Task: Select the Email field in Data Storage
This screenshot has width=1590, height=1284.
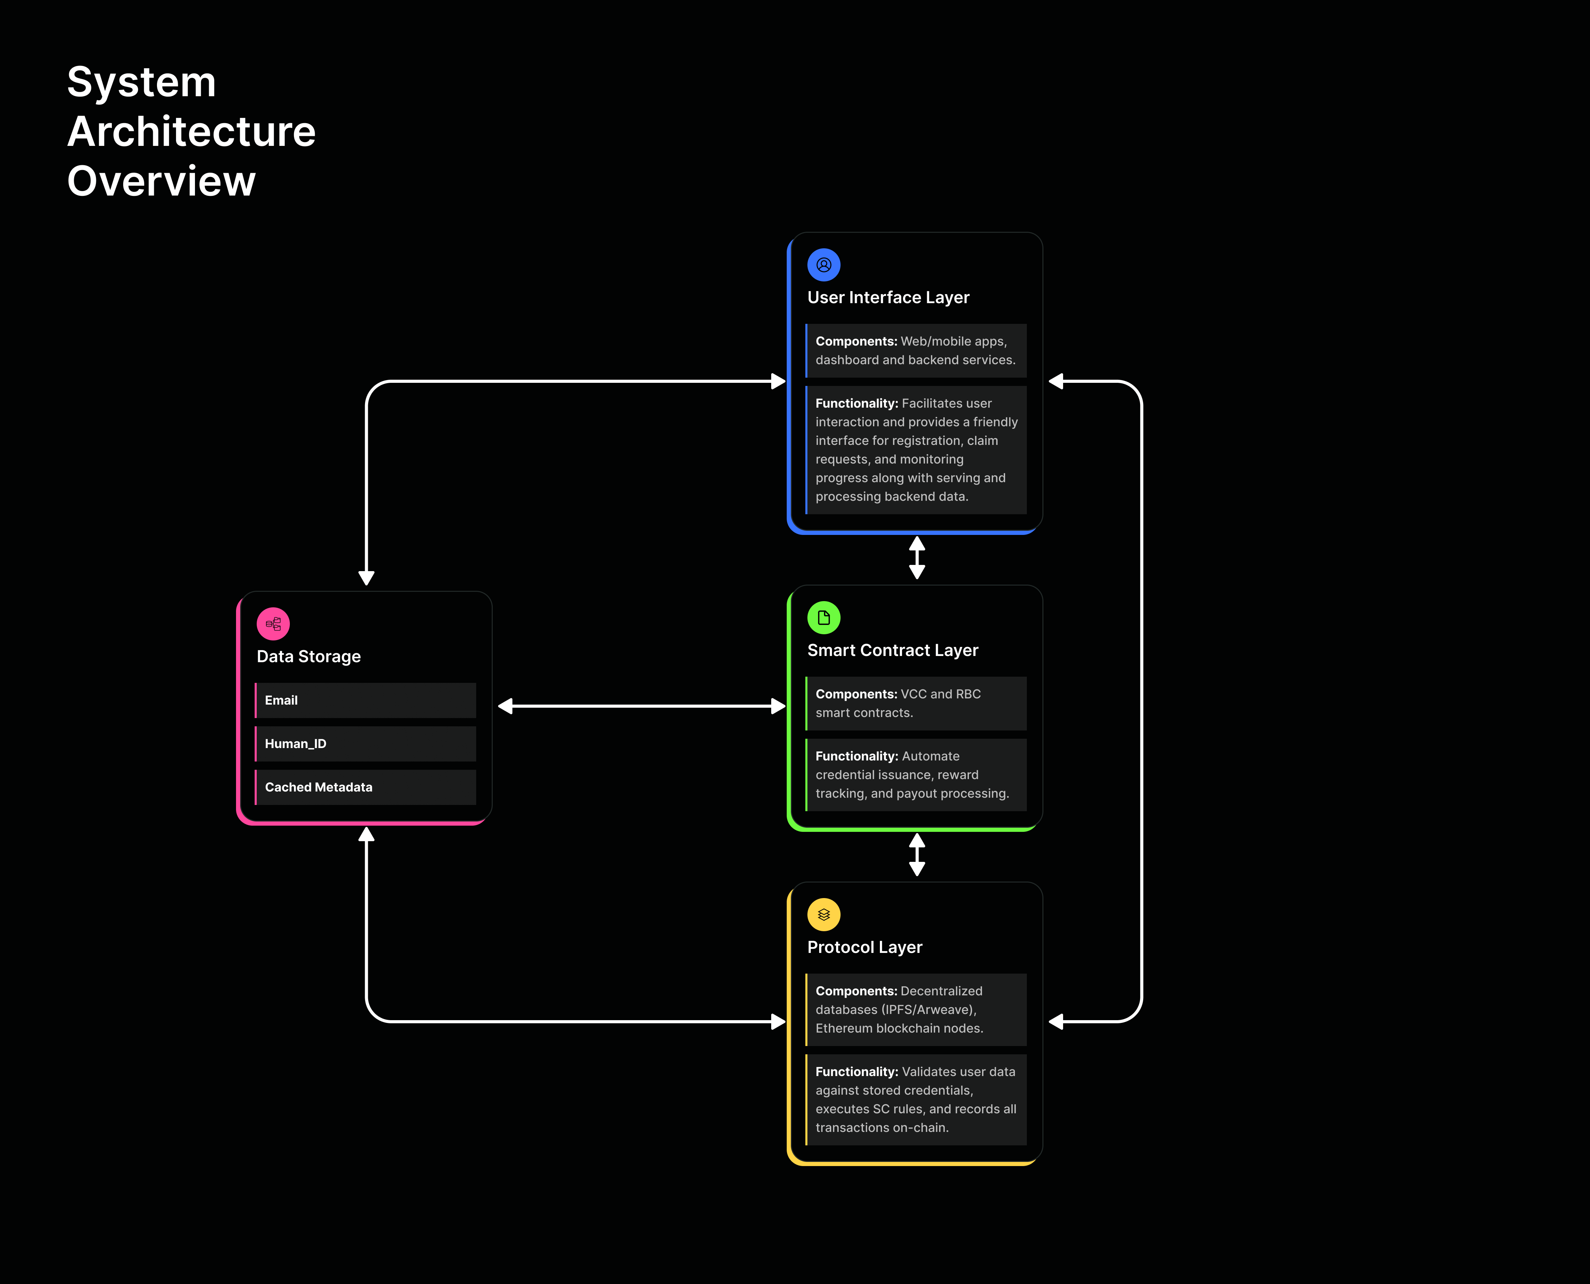Action: 365,700
